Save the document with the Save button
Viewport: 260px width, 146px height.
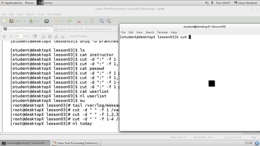click(x=35, y=21)
